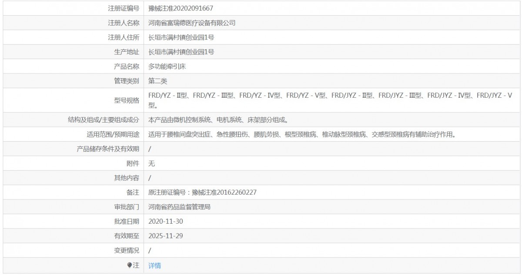This screenshot has width=522, height=275.
Task: Select product name 多功能牵引床
Action: (167, 66)
